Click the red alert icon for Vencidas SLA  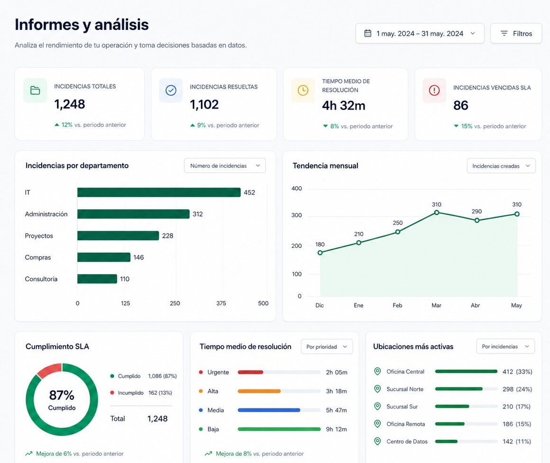(434, 91)
